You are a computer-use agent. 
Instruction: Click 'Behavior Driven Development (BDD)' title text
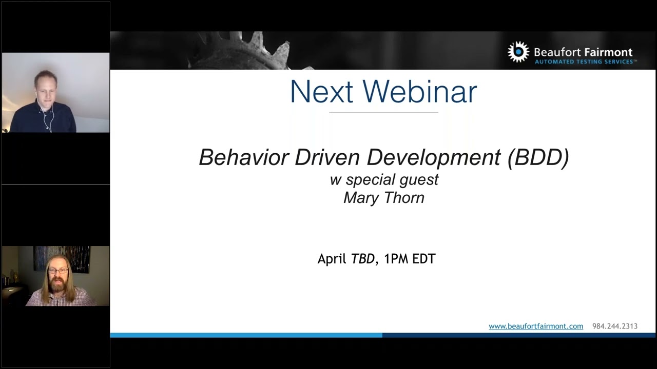384,157
